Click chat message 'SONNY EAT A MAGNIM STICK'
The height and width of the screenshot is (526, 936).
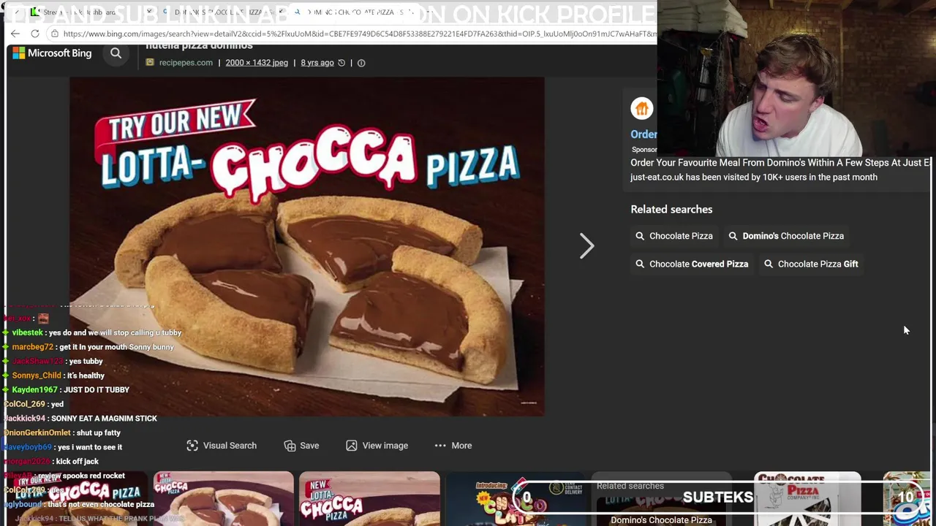tap(105, 419)
